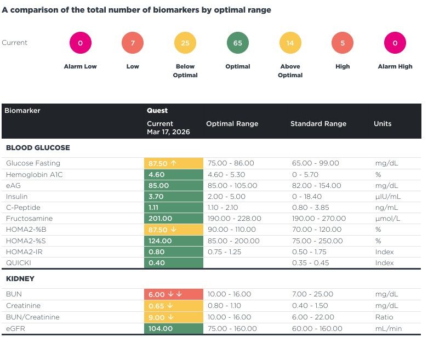Click the BUN optimal range 10.00 - 16.00
Viewport: 428px width, 337px height.
[x=229, y=294]
